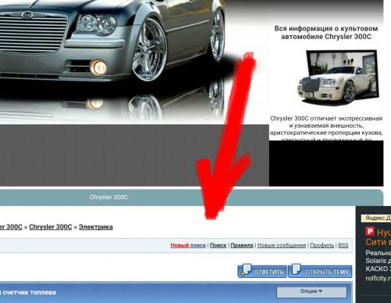Go to Новые сообщения
The image size is (391, 303).
[x=282, y=245]
